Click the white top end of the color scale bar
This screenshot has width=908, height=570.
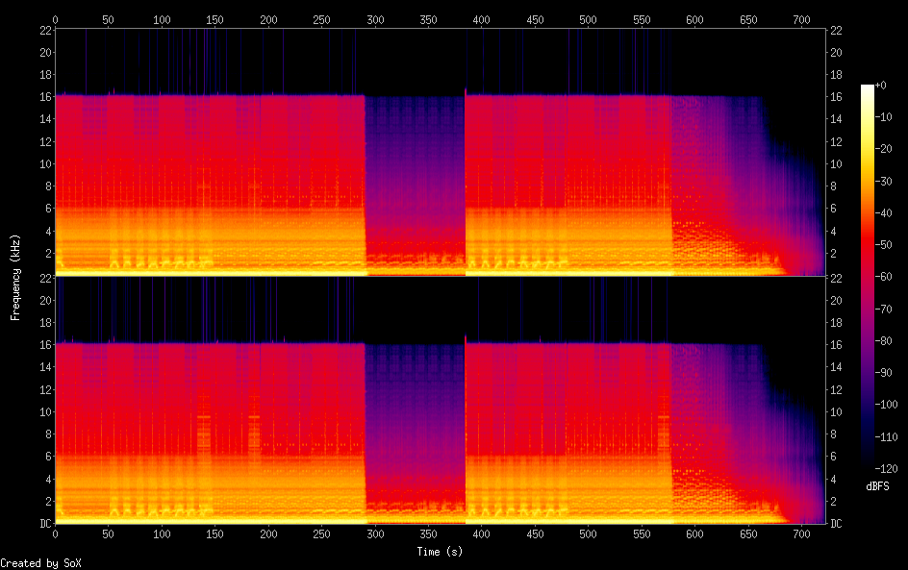[868, 88]
